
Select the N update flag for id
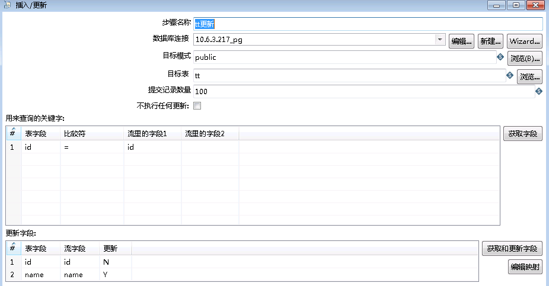click(x=116, y=262)
